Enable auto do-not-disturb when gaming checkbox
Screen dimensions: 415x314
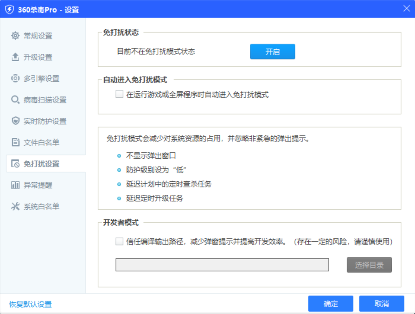(x=119, y=94)
